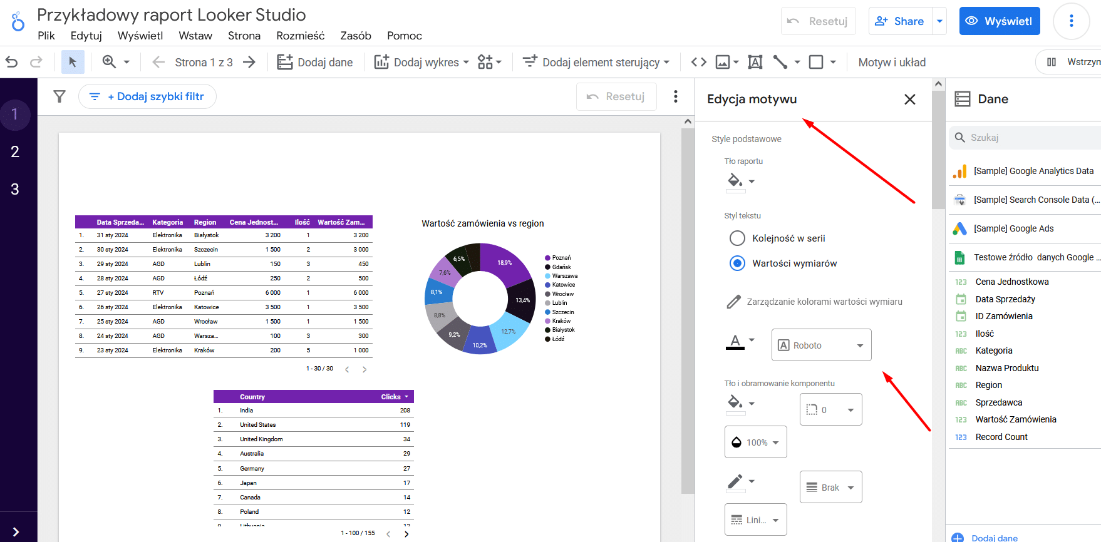The width and height of the screenshot is (1101, 542).
Task: Open report background fill color picker
Action: click(740, 182)
